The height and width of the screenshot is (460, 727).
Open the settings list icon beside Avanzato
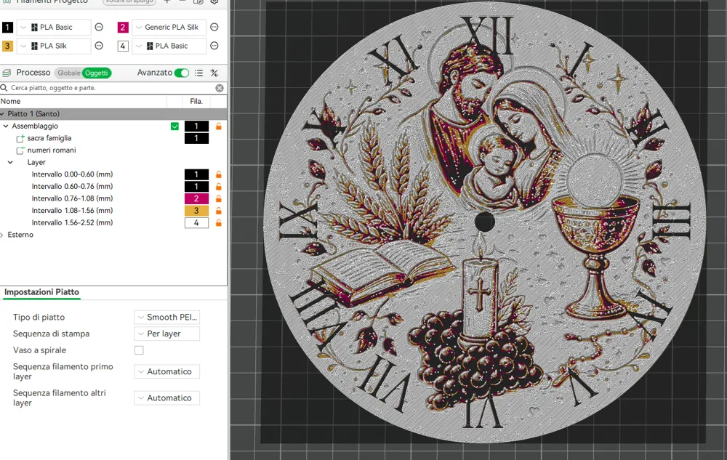(199, 73)
